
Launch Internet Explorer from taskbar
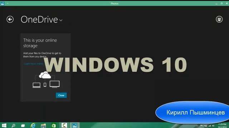coord(33,126)
